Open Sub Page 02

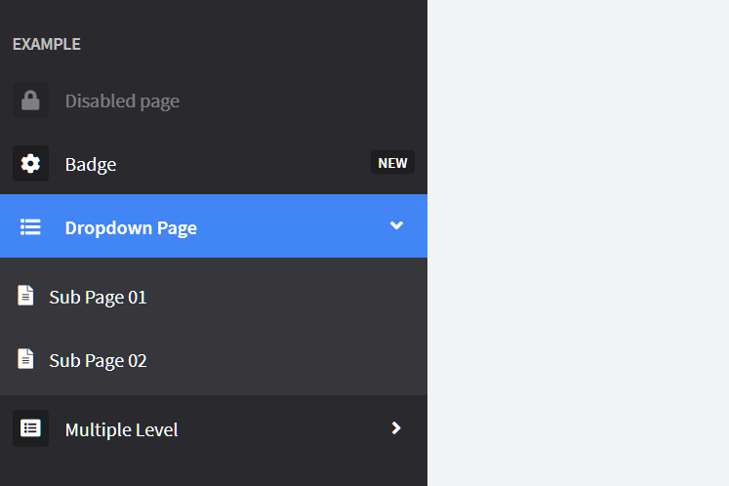click(x=214, y=359)
